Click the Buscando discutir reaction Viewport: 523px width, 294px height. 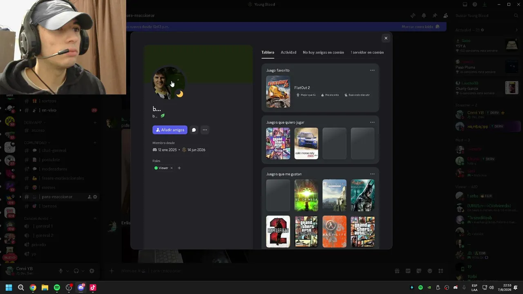pos(357,95)
